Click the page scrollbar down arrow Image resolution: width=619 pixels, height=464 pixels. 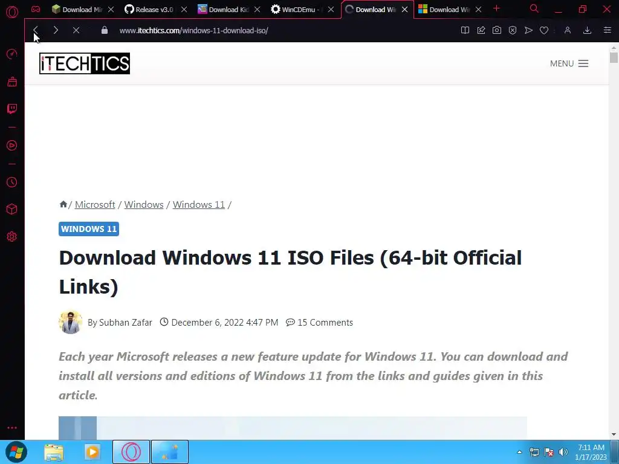(614, 434)
